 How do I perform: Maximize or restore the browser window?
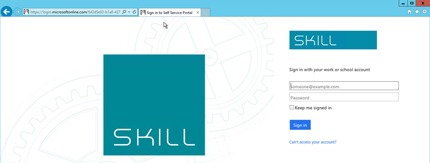coord(411,3)
